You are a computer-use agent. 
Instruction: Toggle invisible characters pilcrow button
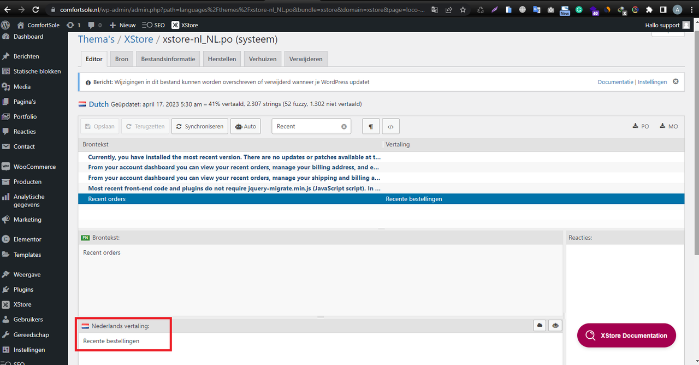tap(371, 126)
